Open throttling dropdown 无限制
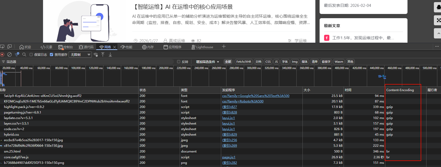 [80, 55]
